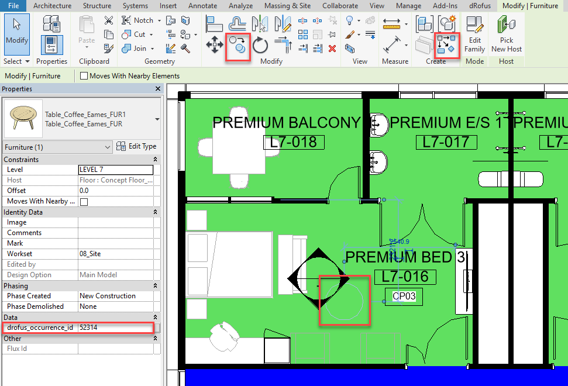The image size is (568, 386).
Task: Click the Offset tool icon
Action: point(237,23)
